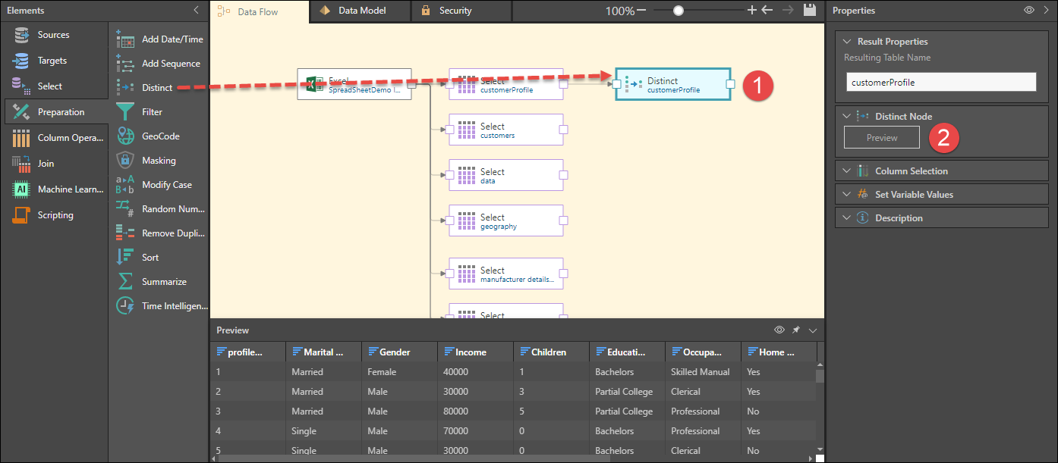Click the undo back arrow in toolbar
The height and width of the screenshot is (463, 1058).
tap(767, 11)
